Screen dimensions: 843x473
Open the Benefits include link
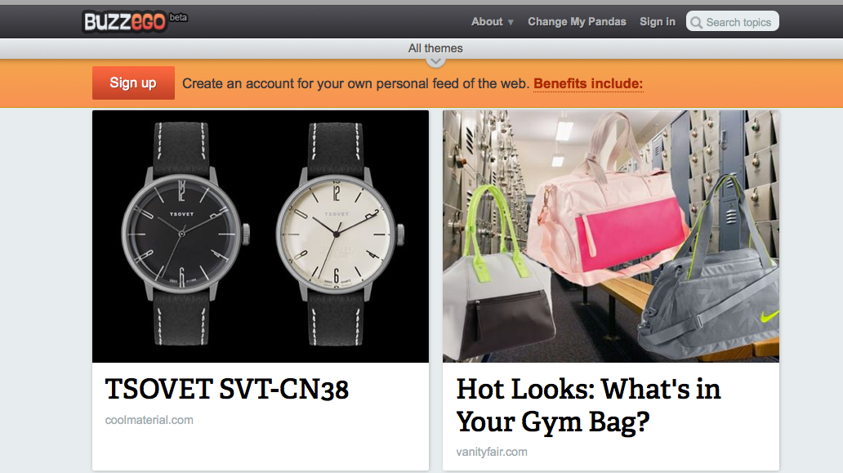pos(588,84)
